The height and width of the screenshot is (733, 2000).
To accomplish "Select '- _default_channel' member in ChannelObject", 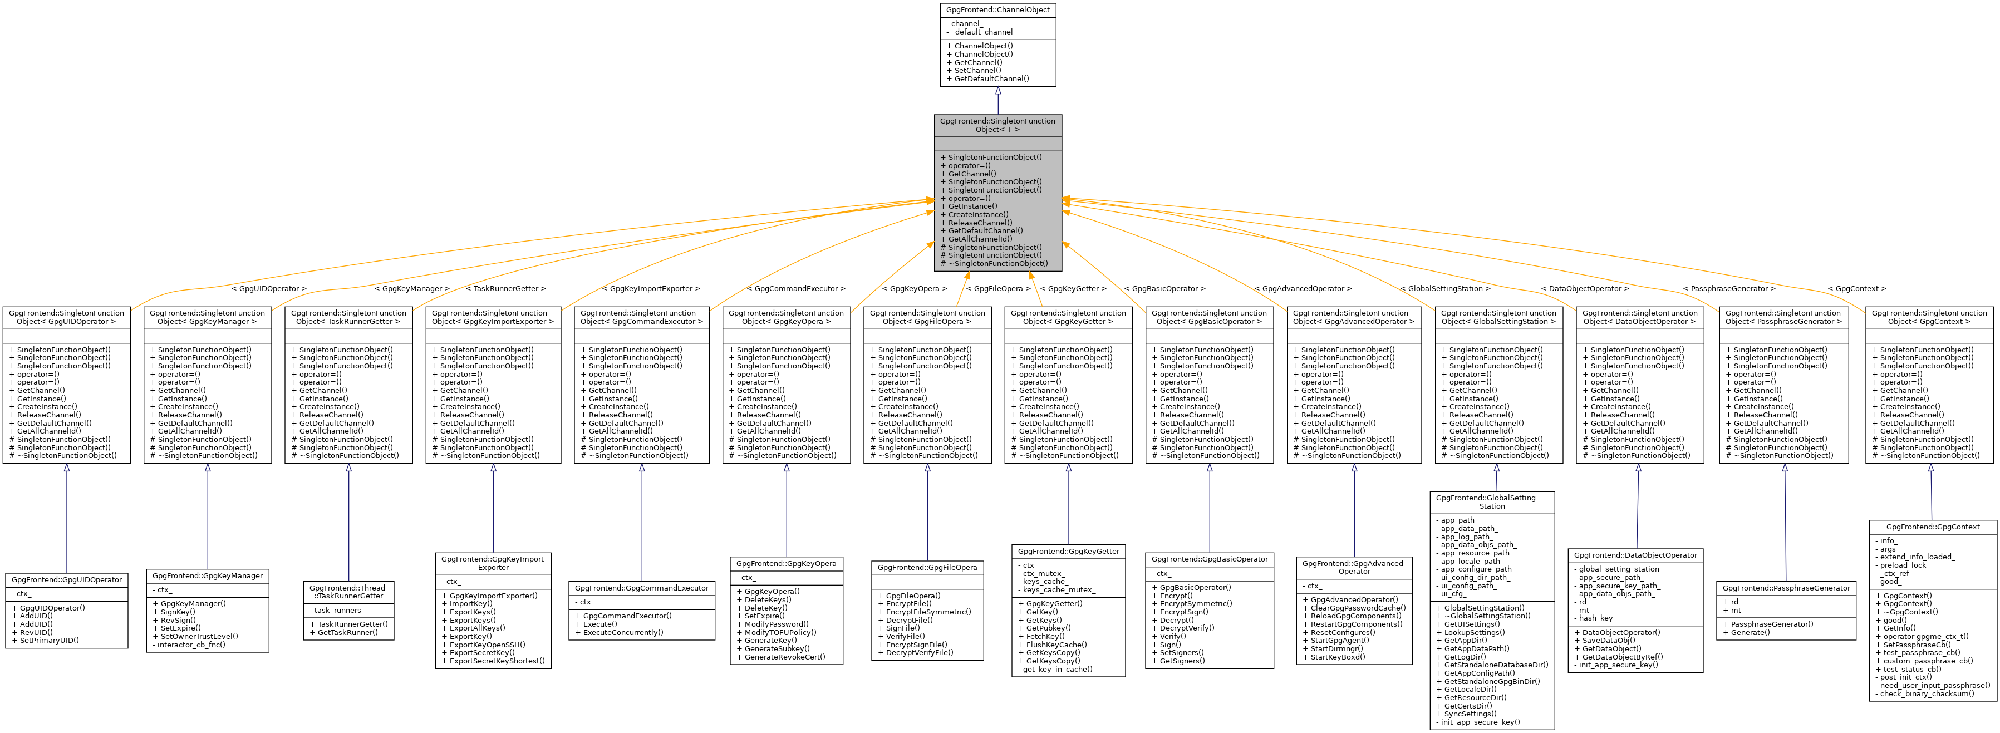I will point(979,32).
